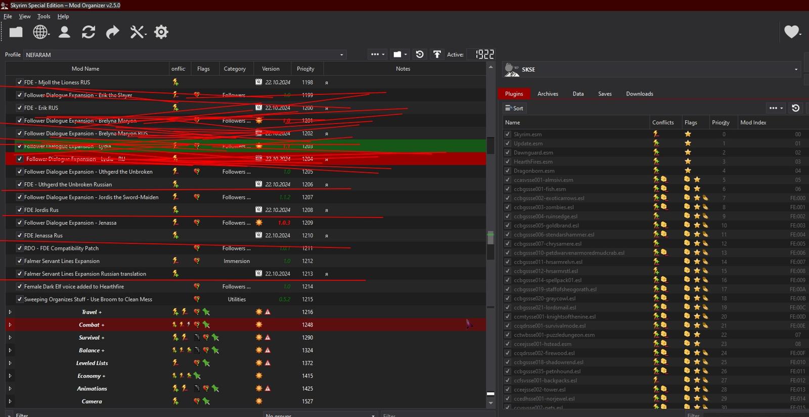Open the Install Mod from archive icon
Screen dimensions: 809x417
[x=16, y=32]
